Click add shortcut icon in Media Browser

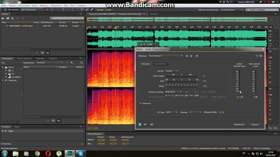[x=72, y=63]
